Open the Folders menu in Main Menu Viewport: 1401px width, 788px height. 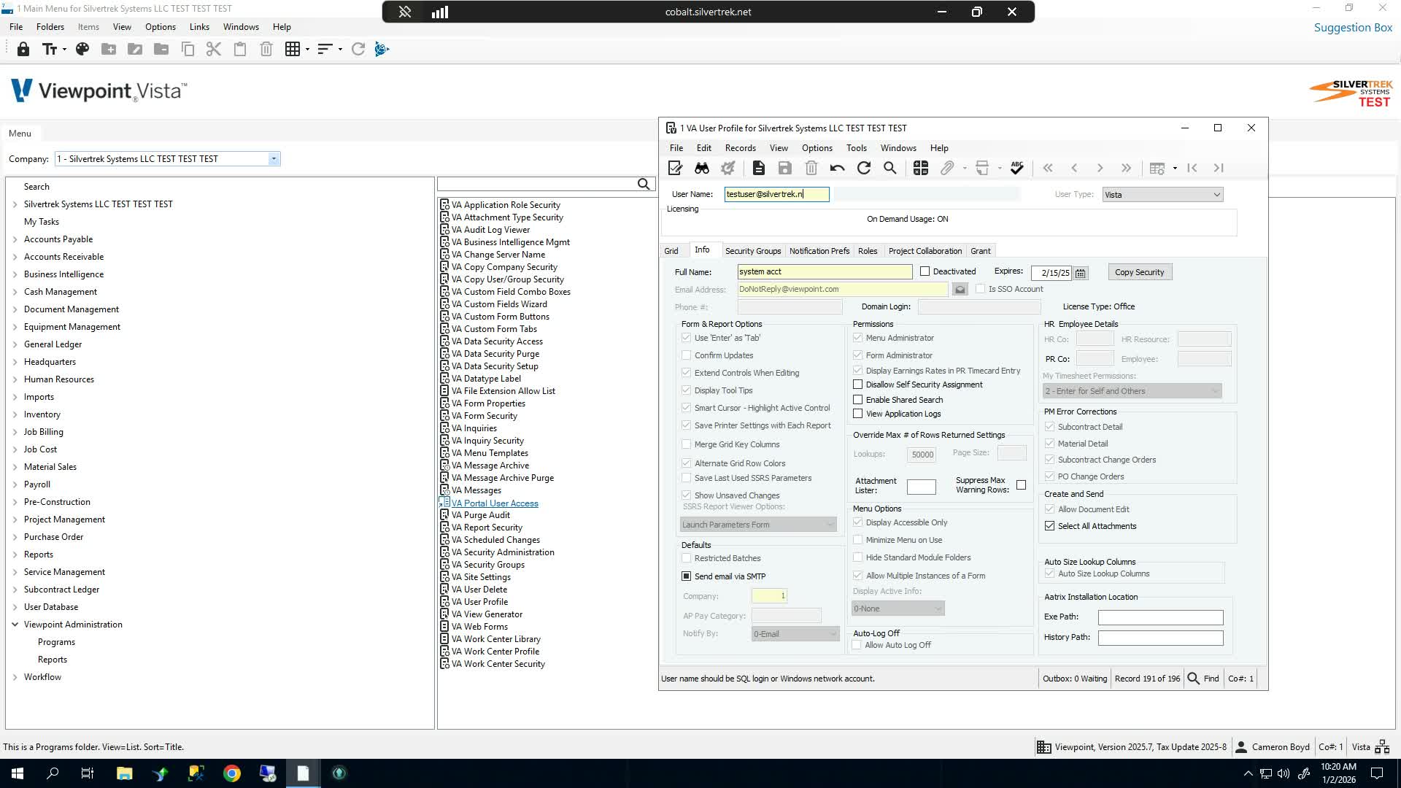point(50,27)
